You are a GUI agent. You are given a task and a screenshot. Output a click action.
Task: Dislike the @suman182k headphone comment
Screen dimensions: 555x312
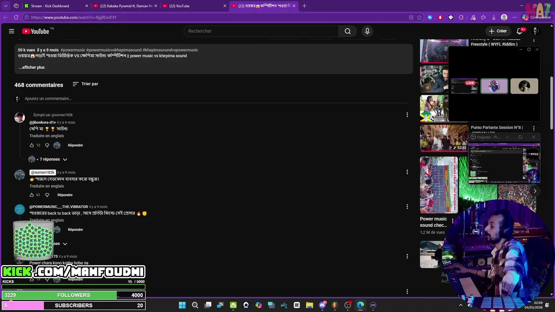[47, 195]
